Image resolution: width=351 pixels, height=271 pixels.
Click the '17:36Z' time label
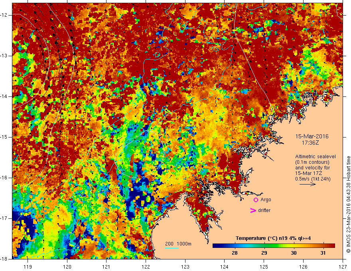[x=310, y=143]
